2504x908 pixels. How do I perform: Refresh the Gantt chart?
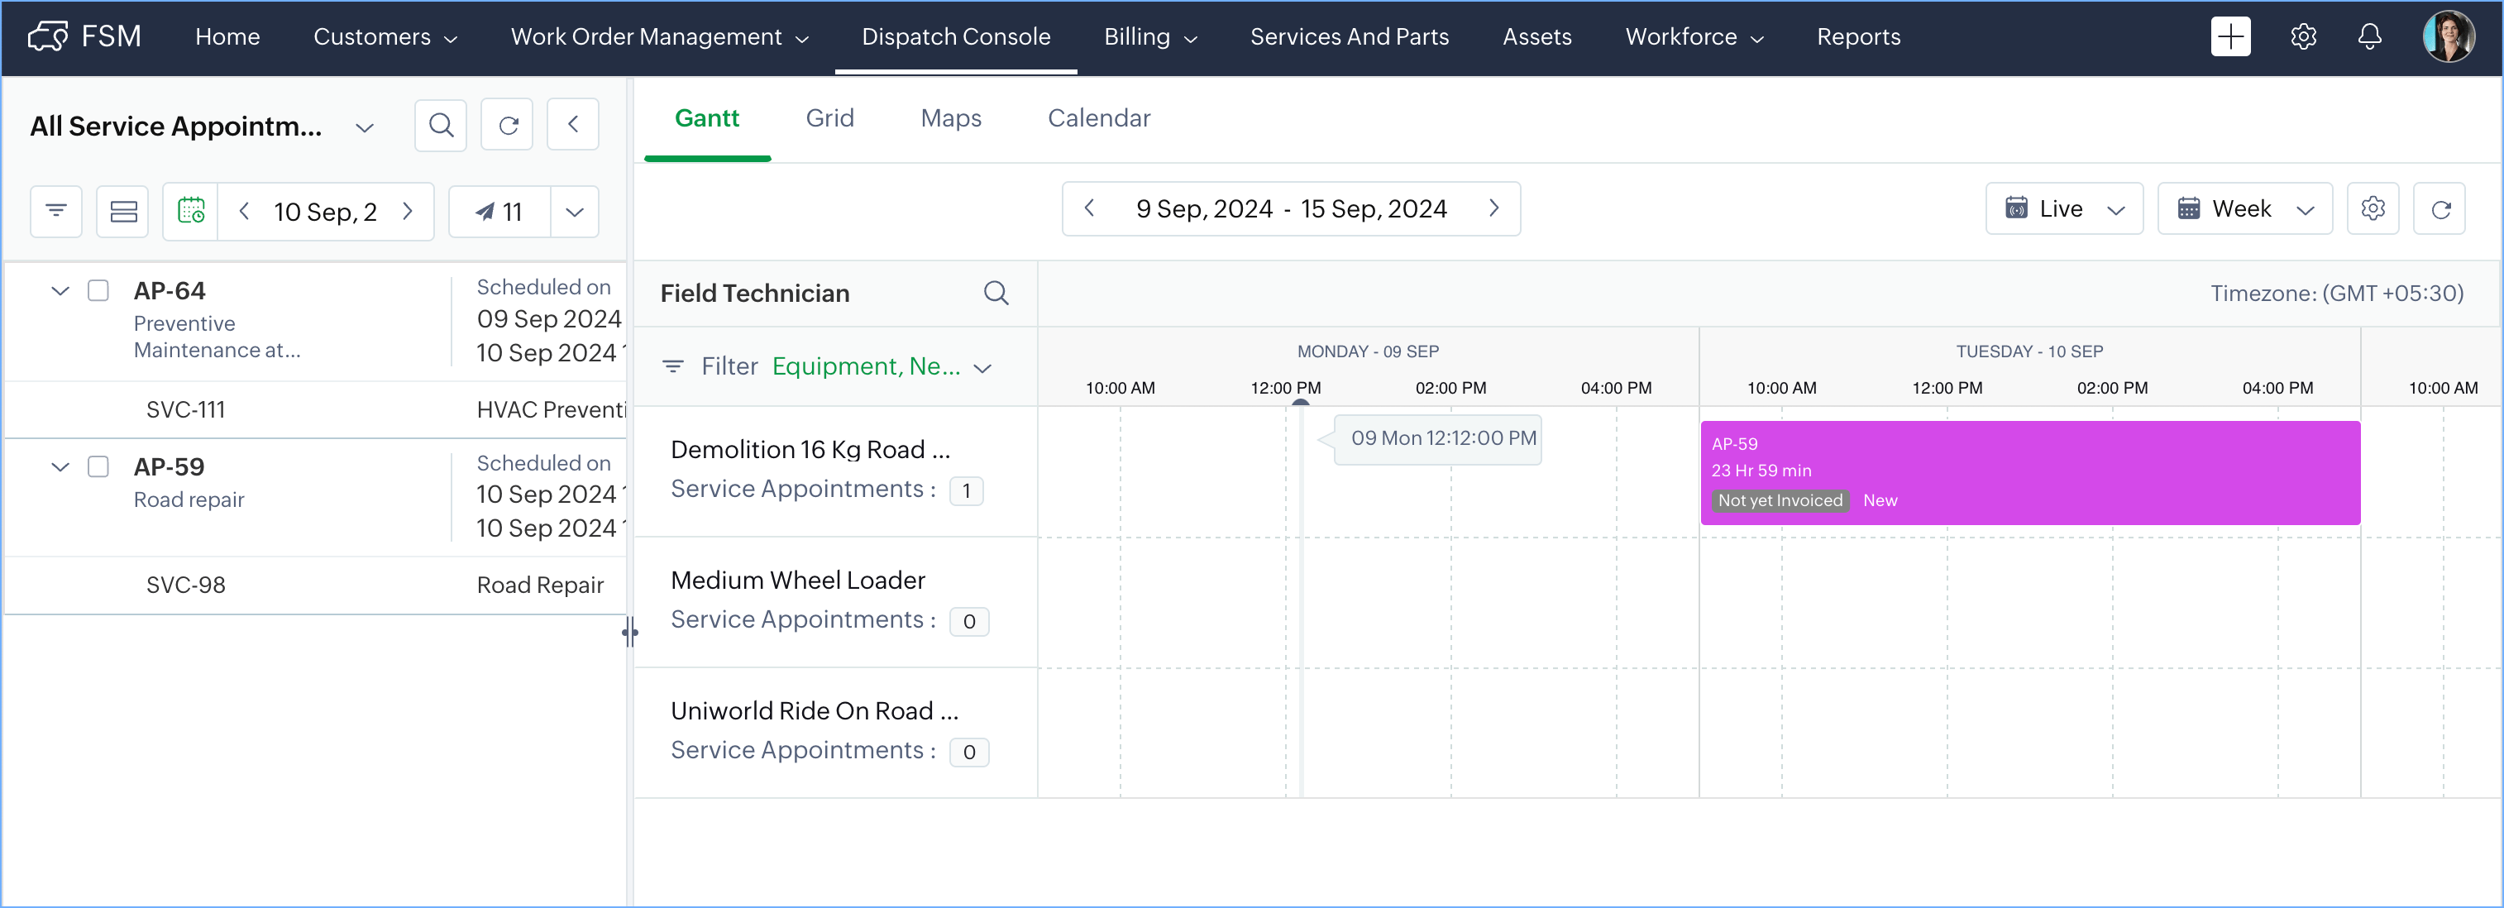2439,208
